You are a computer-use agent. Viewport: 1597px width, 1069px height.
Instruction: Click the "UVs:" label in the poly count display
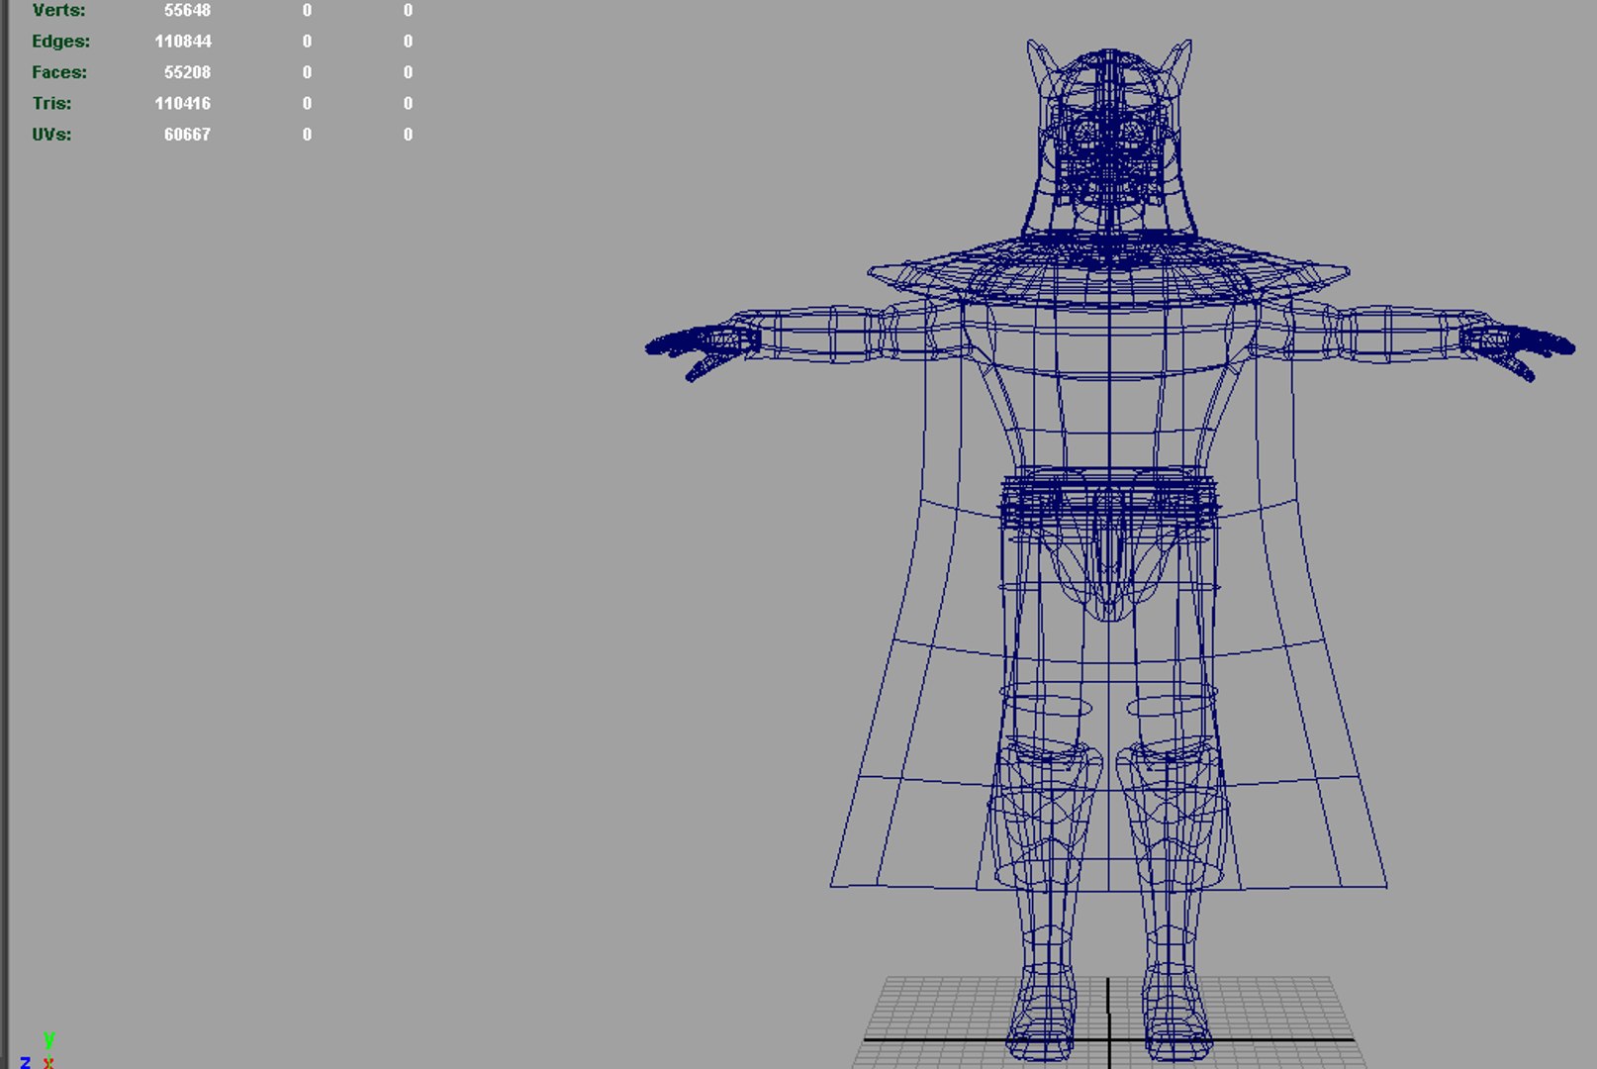pos(51,134)
